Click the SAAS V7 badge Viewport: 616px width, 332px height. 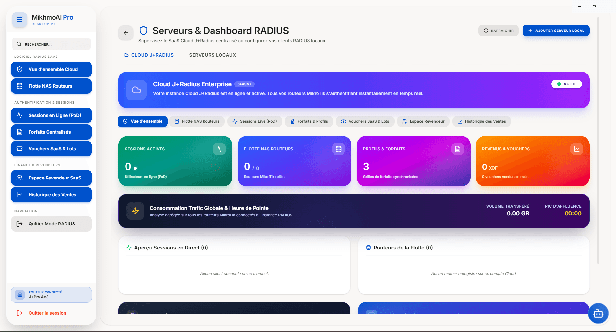click(x=244, y=84)
